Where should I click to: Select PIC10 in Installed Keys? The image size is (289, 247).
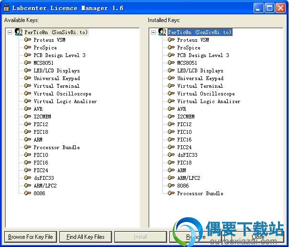(x=185, y=132)
